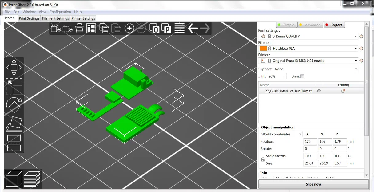Viewport: 374px width, 192px height.
Task: Open the Edit menu
Action: (16, 12)
